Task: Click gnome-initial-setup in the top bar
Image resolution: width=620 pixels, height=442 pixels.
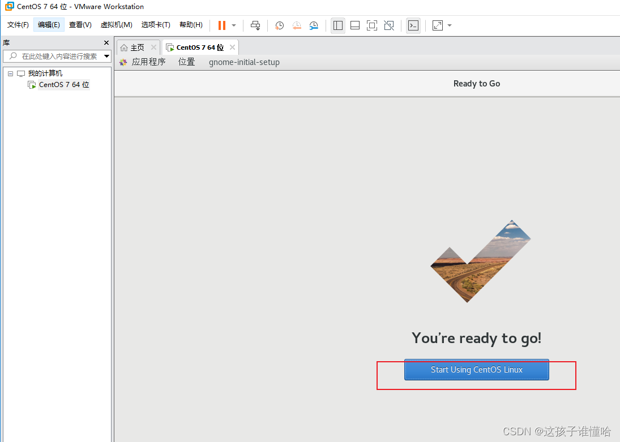Action: pos(245,62)
